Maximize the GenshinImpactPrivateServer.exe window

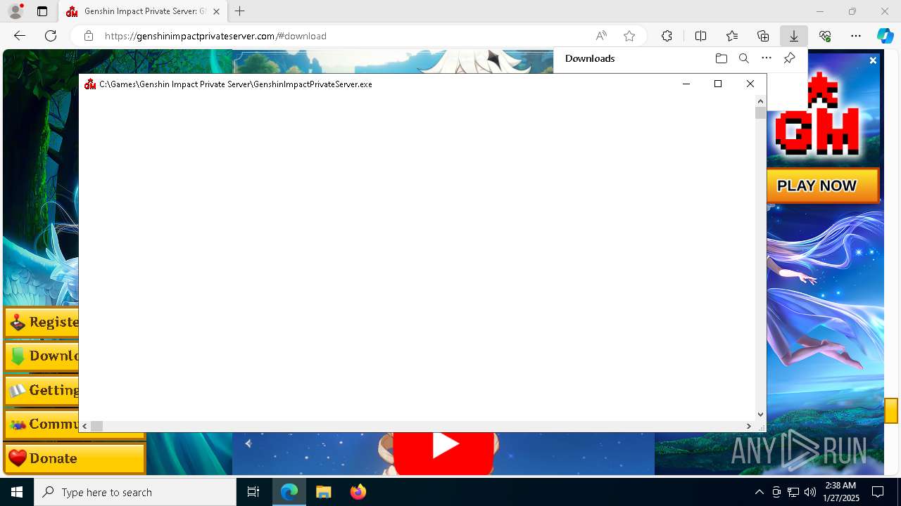click(x=718, y=84)
